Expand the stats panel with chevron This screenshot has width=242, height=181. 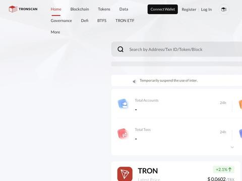[x=232, y=147]
